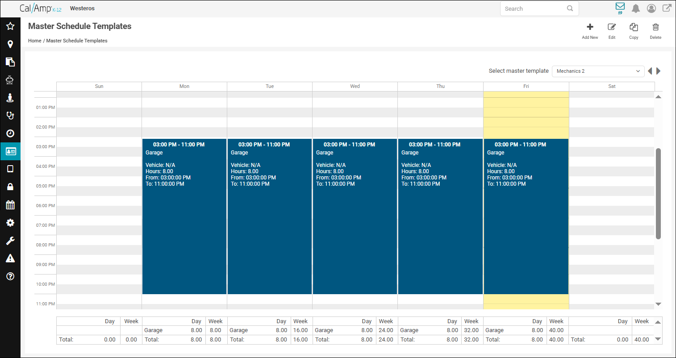Open the notifications bell icon

coord(636,8)
